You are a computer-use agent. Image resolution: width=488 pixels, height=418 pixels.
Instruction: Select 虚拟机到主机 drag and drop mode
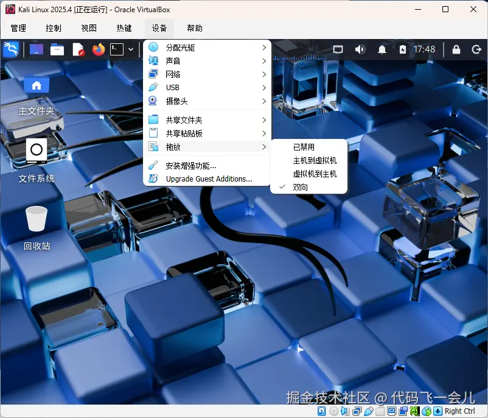click(x=308, y=174)
